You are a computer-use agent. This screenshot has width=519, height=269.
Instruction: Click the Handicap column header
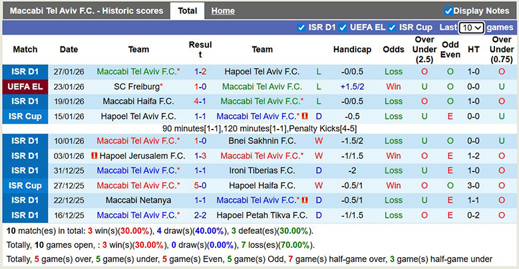pyautogui.click(x=352, y=49)
